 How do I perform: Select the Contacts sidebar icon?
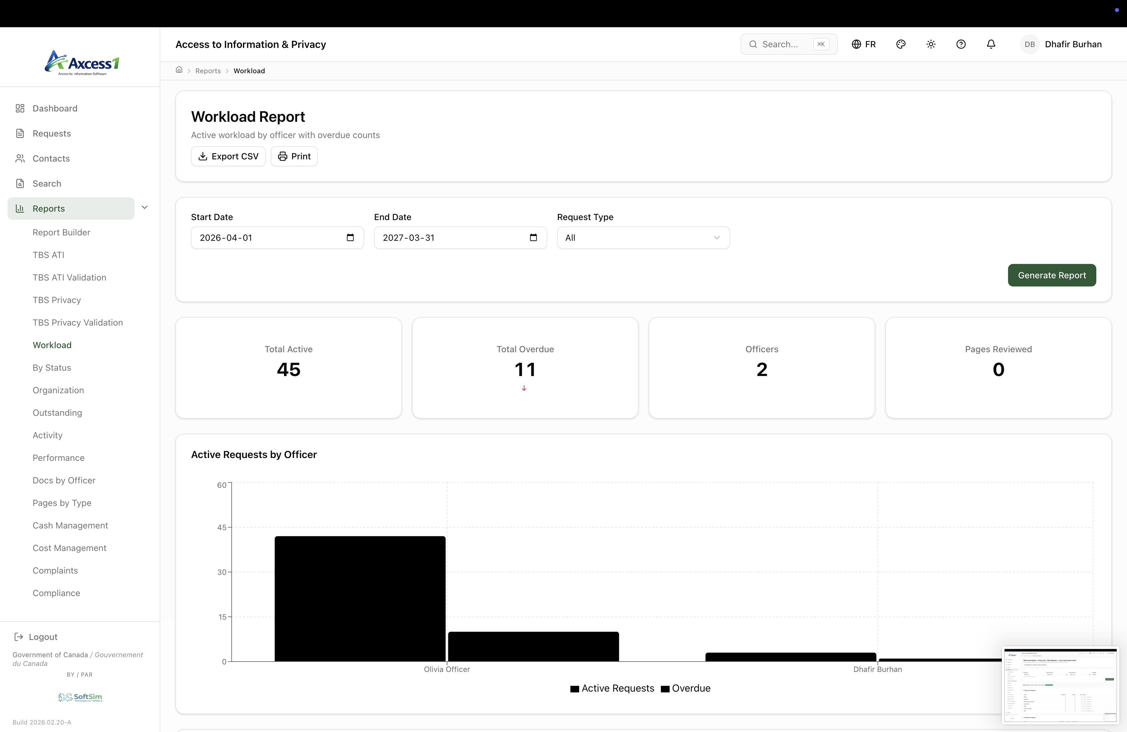tap(20, 158)
